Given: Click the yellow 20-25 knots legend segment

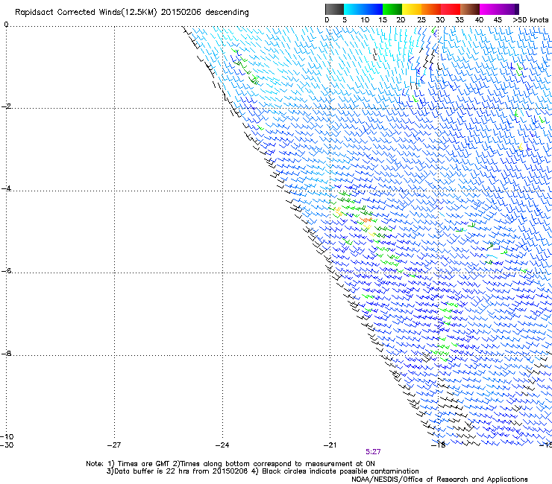Looking at the screenshot, I should [x=412, y=9].
